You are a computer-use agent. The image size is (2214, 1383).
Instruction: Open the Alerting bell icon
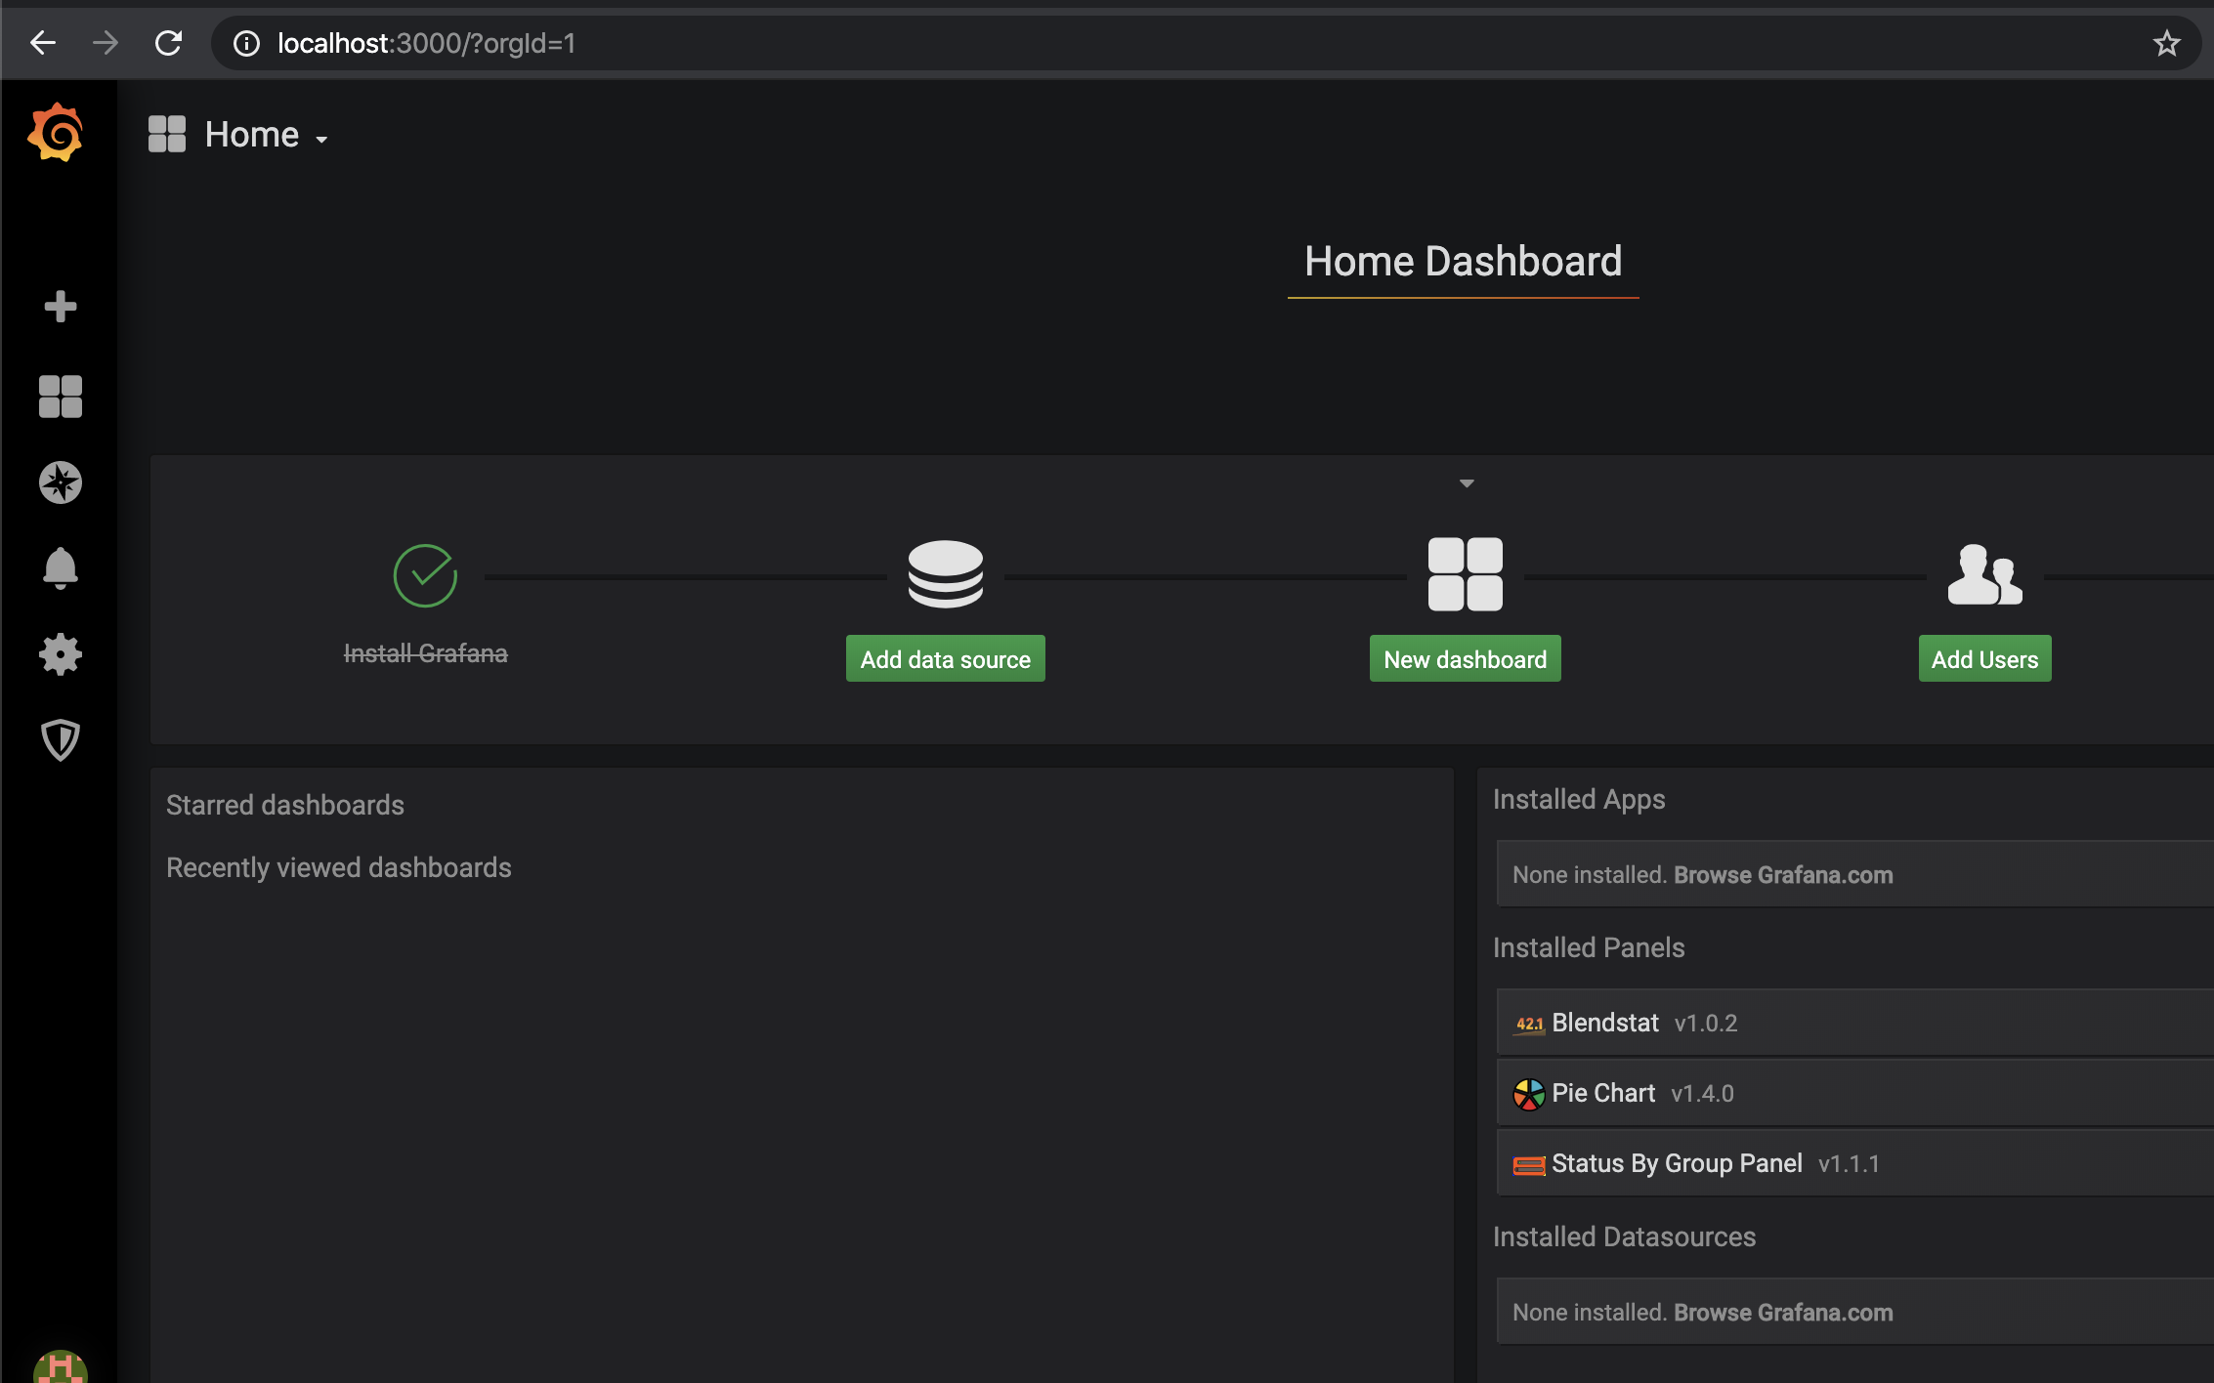coord(60,567)
